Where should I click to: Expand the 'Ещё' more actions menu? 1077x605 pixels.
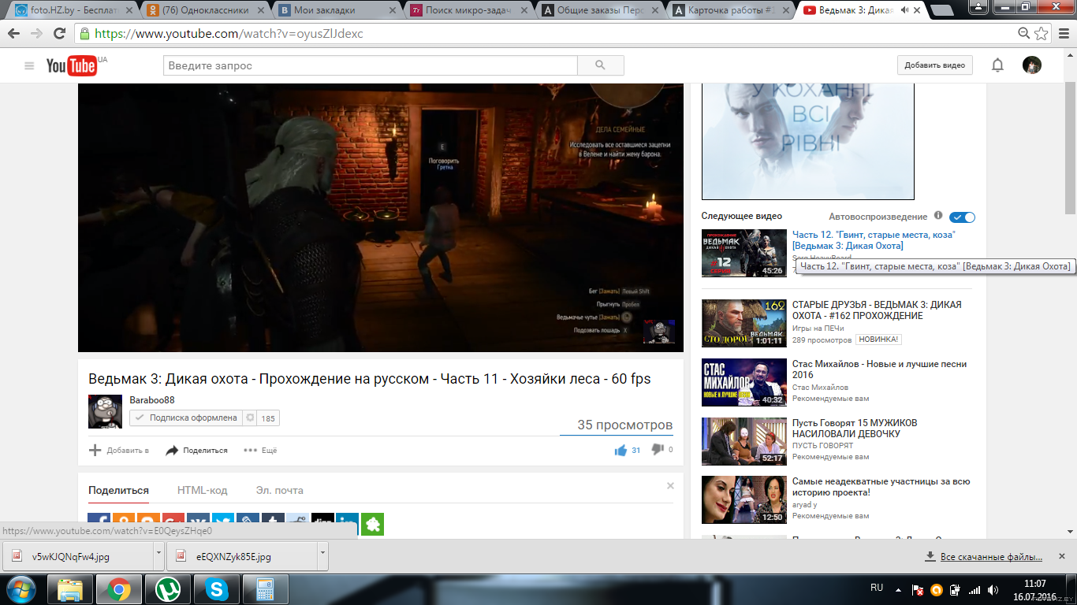click(260, 451)
